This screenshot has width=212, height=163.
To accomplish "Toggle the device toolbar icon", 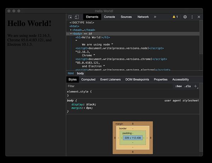I will click(76, 17).
